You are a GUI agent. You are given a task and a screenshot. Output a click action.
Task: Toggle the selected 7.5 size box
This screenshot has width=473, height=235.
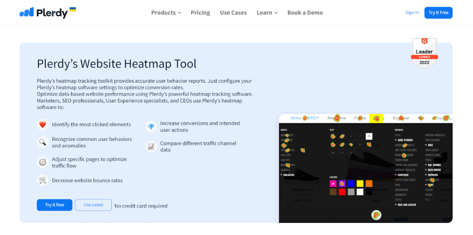click(x=369, y=136)
